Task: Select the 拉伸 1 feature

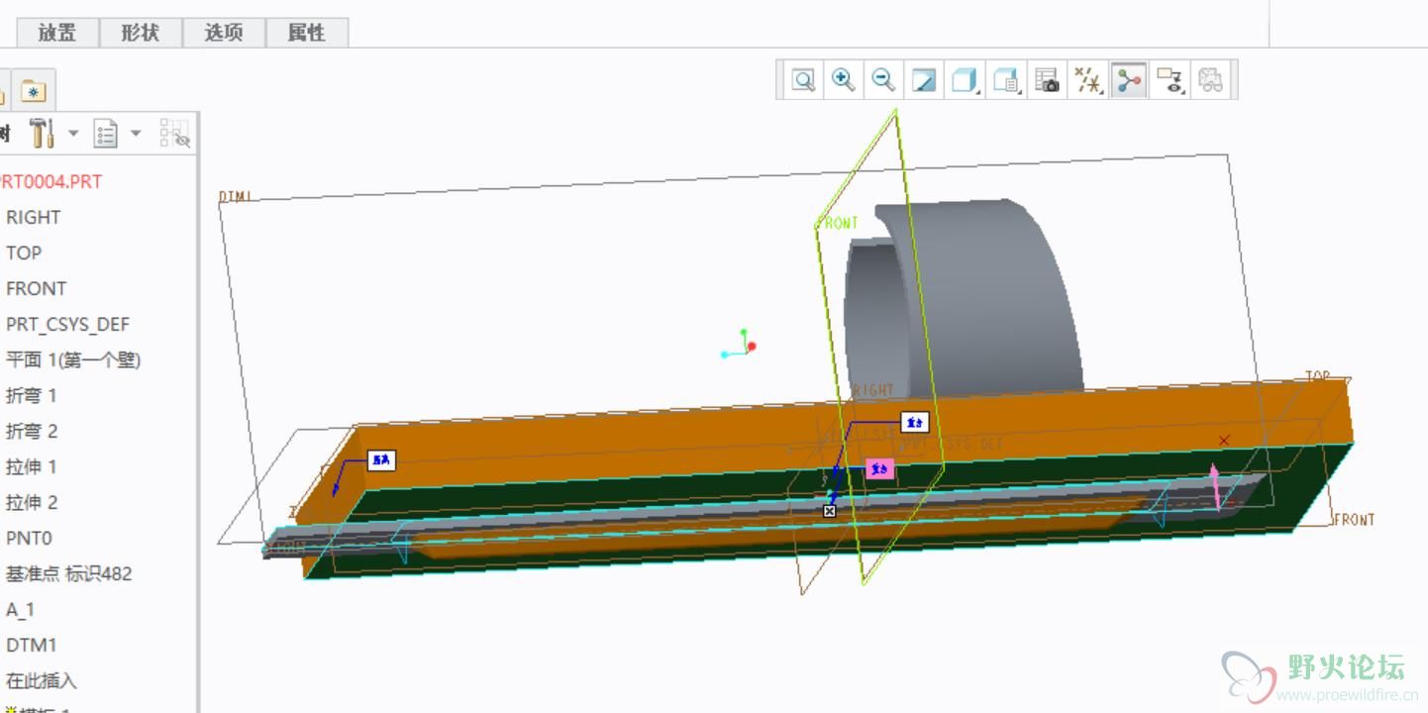Action: [x=32, y=466]
